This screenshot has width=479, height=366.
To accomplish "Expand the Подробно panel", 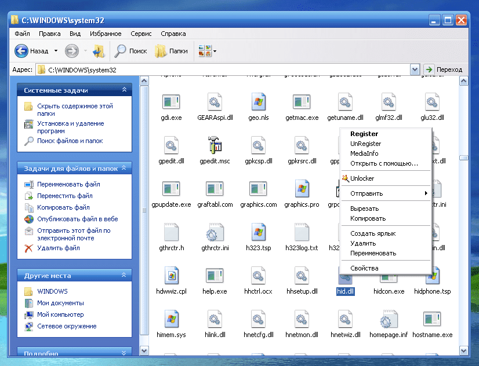I will pos(124,353).
